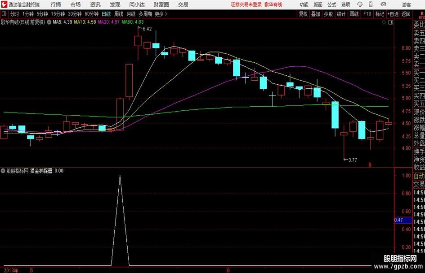
Task: Open the 市场 menu
Action: pyautogui.click(x=76, y=4)
